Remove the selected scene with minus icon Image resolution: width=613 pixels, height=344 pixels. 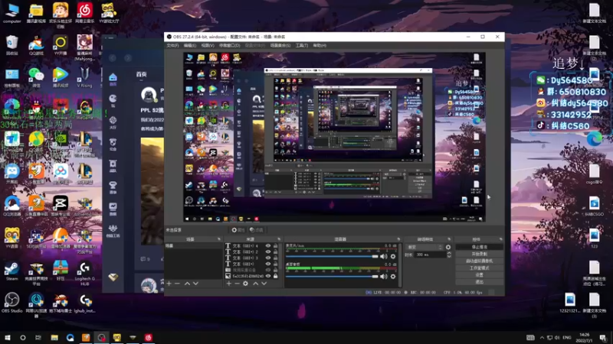tap(178, 284)
